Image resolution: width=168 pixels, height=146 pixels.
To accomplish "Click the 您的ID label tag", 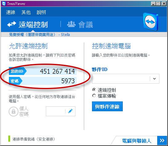I will pos(18,71).
